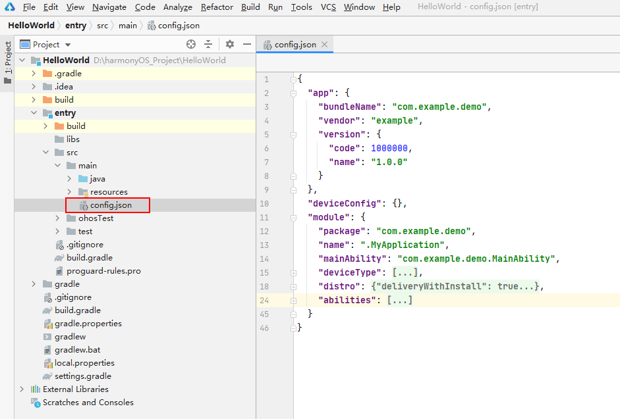The image size is (620, 419).
Task: Click the main breadcrumb in navigation bar
Action: pyautogui.click(x=128, y=26)
